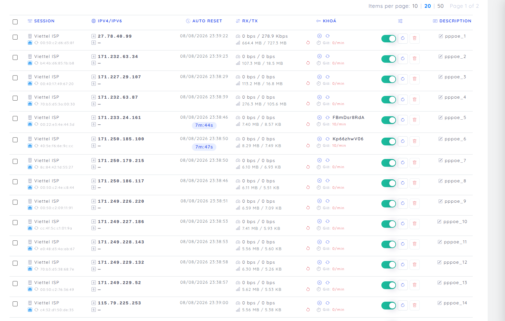
Task: Set items per page to 20
Action: click(428, 6)
